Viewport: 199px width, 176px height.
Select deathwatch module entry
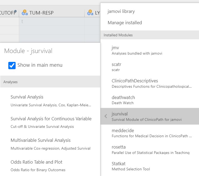coord(150,100)
